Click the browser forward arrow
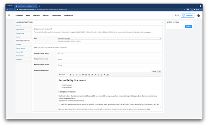Viewport: 208px width, 126px height. pos(11,9)
